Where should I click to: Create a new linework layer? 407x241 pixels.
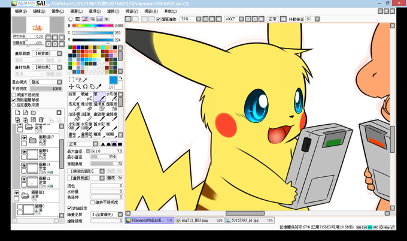25,113
